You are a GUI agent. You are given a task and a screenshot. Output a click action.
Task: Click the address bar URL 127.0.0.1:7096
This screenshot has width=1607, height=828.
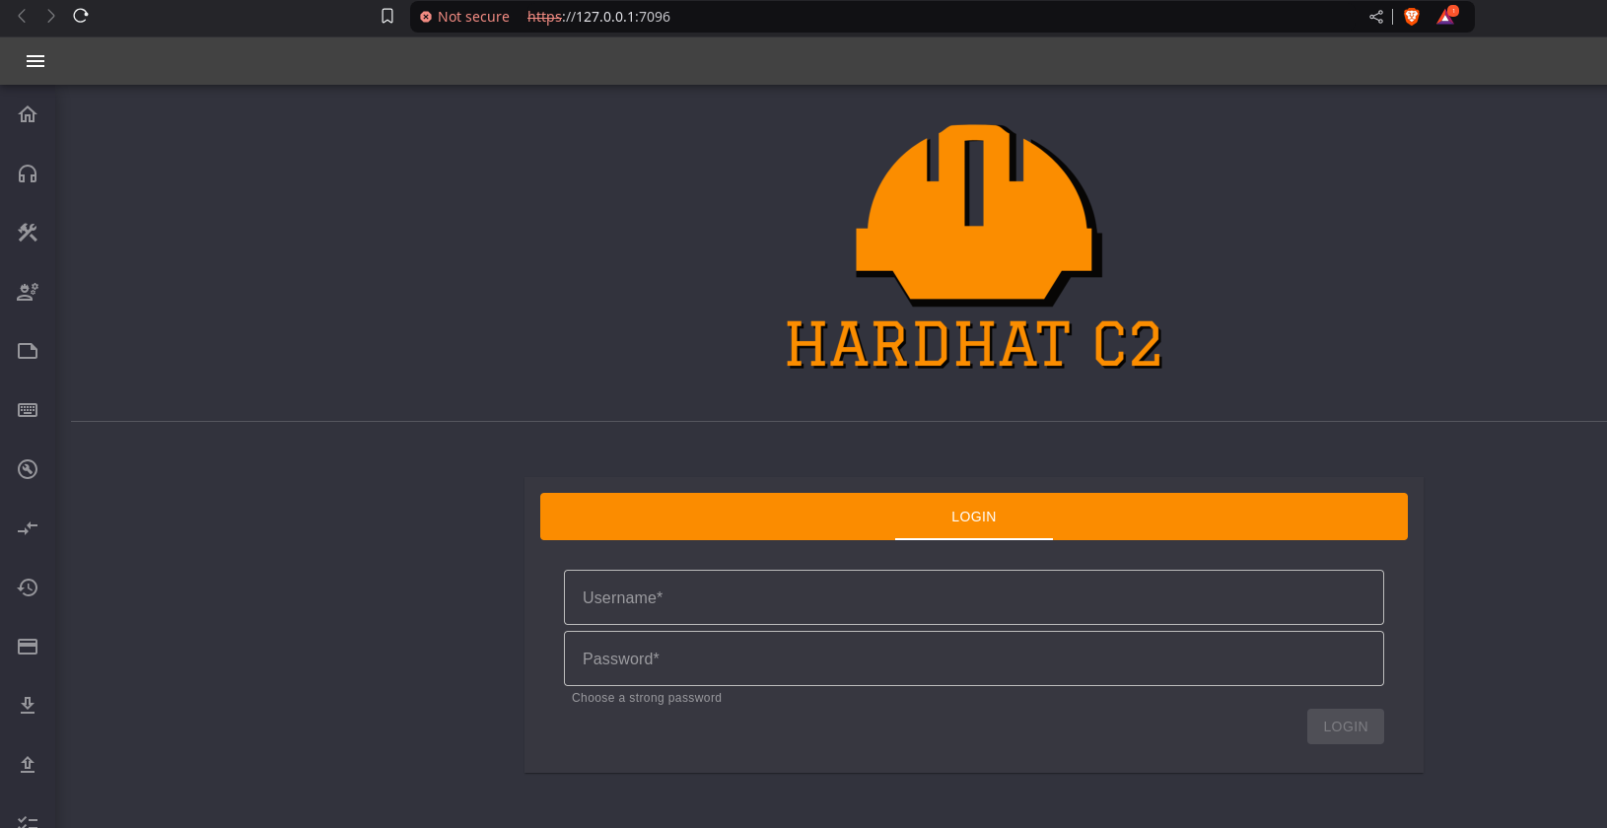point(598,17)
